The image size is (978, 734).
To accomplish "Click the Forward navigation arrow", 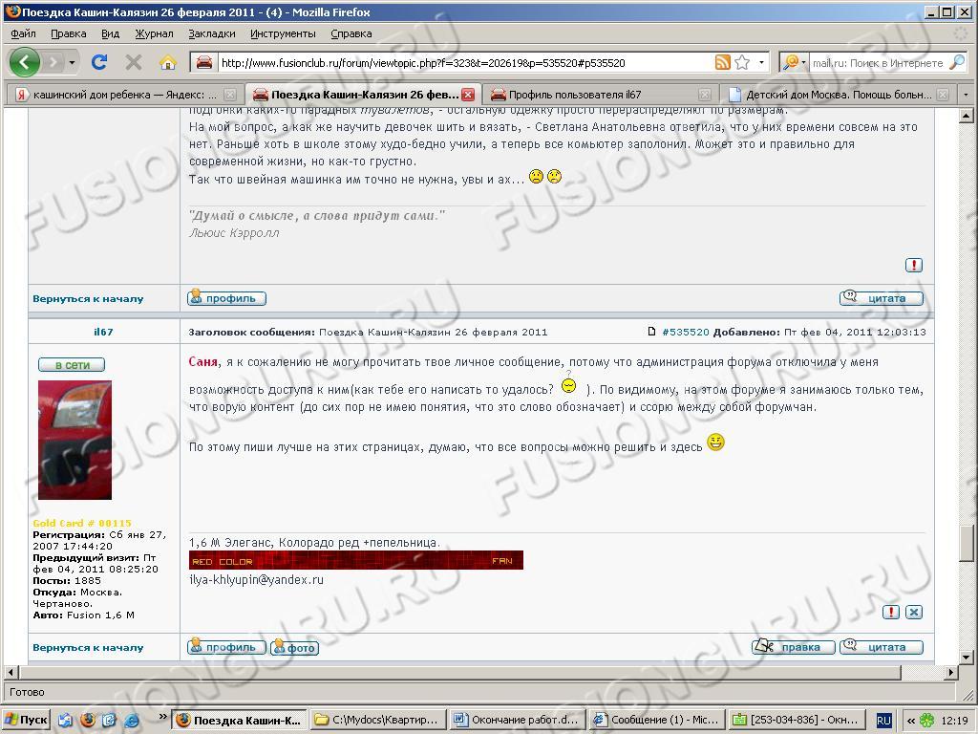I will click(x=54, y=62).
